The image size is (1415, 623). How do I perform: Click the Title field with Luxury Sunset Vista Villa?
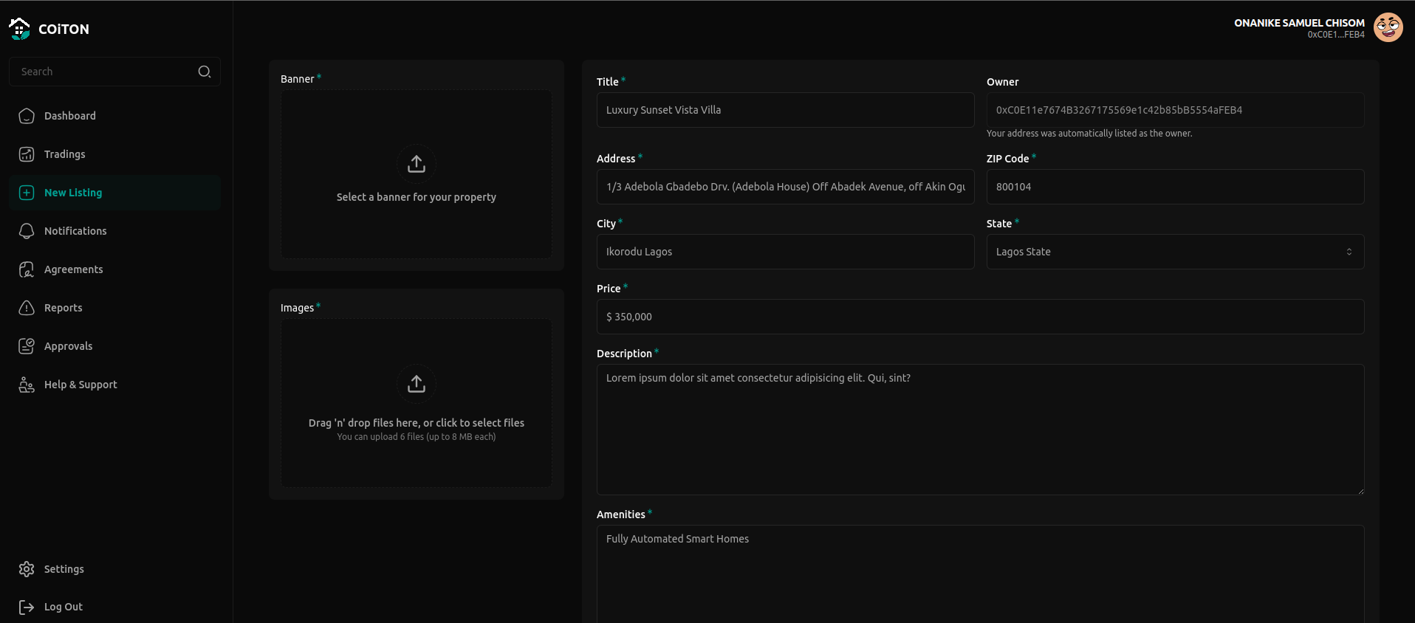784,110
